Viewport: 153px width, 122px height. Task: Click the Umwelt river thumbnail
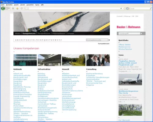click(74, 60)
